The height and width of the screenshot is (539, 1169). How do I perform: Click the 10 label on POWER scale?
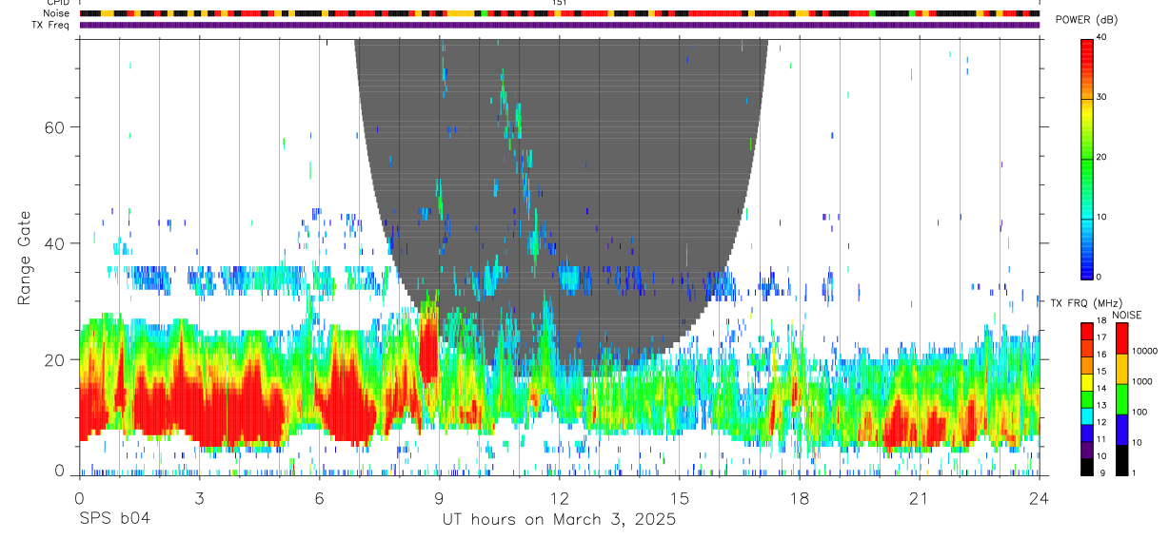pyautogui.click(x=1101, y=217)
